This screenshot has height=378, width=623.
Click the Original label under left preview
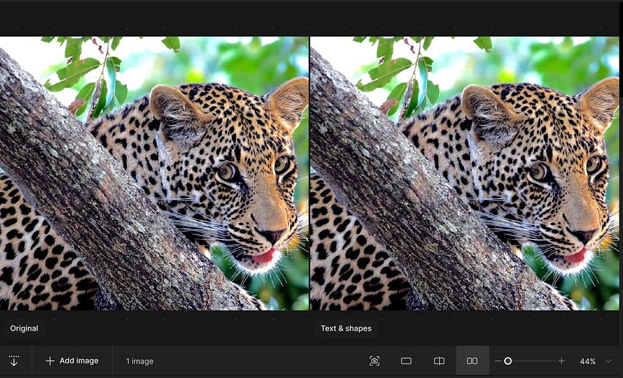coord(24,328)
